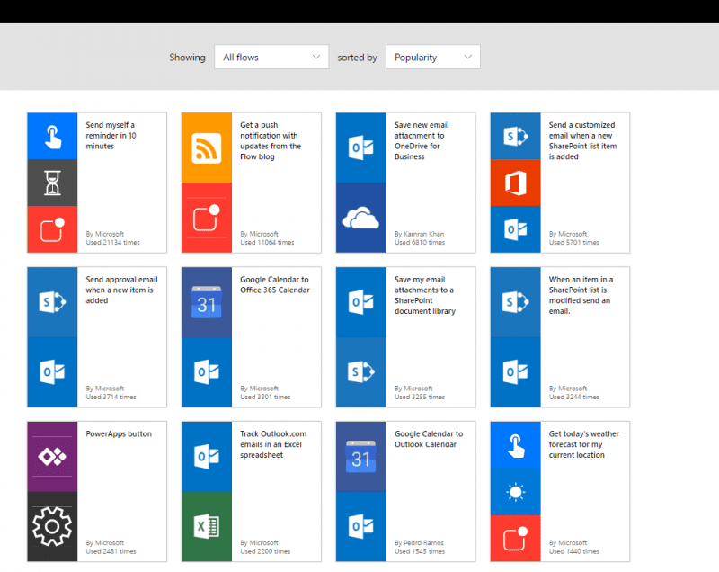Click the settings gear icon on PowerApps button card

51,526
